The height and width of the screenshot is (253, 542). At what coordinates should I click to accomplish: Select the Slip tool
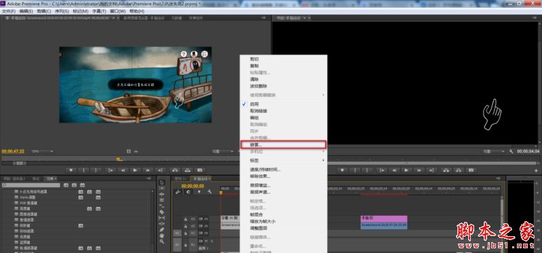coord(162,218)
